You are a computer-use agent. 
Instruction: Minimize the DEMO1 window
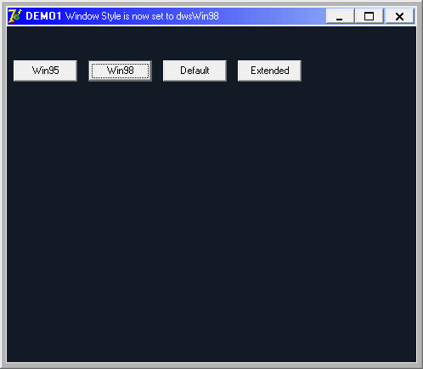coord(340,16)
